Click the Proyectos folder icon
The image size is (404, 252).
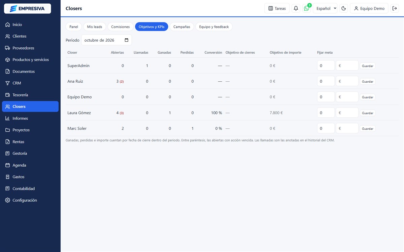click(x=8, y=130)
